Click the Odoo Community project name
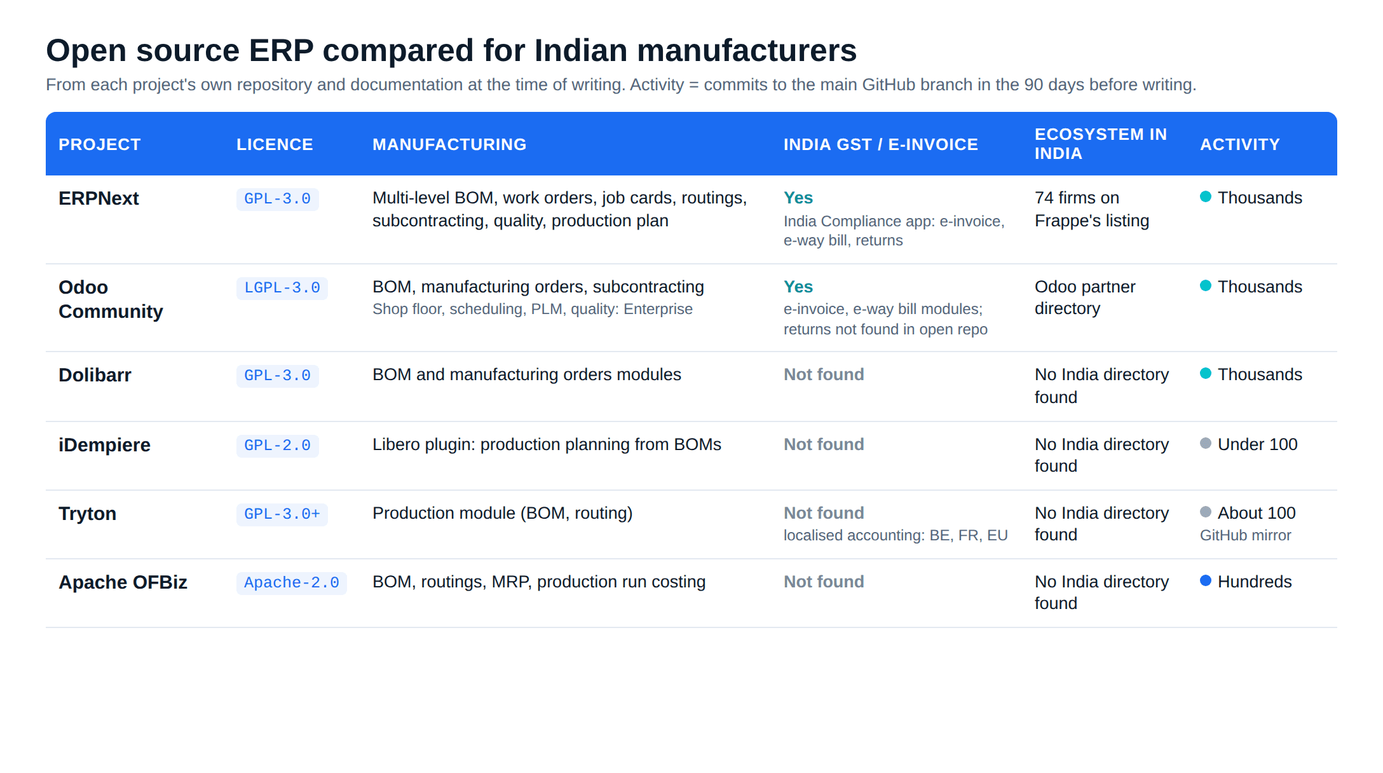Screen dimensions: 1383x773 click(x=111, y=299)
